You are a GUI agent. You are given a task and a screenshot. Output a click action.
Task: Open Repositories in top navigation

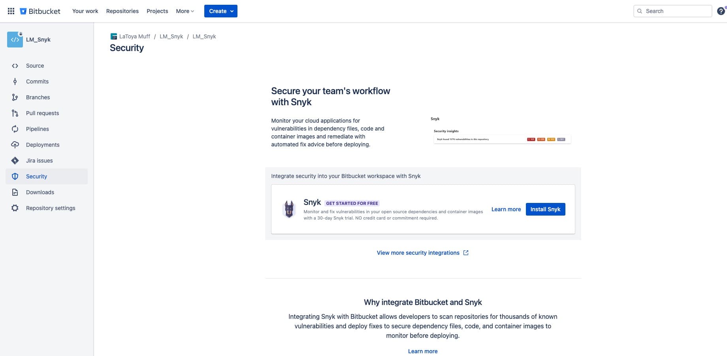tap(122, 11)
